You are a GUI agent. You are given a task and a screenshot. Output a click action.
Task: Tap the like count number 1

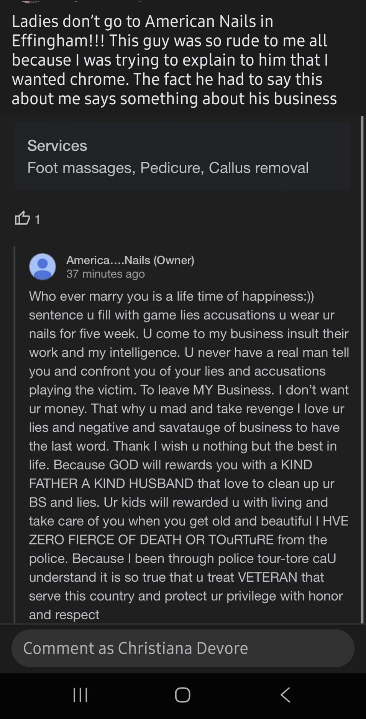(x=37, y=219)
